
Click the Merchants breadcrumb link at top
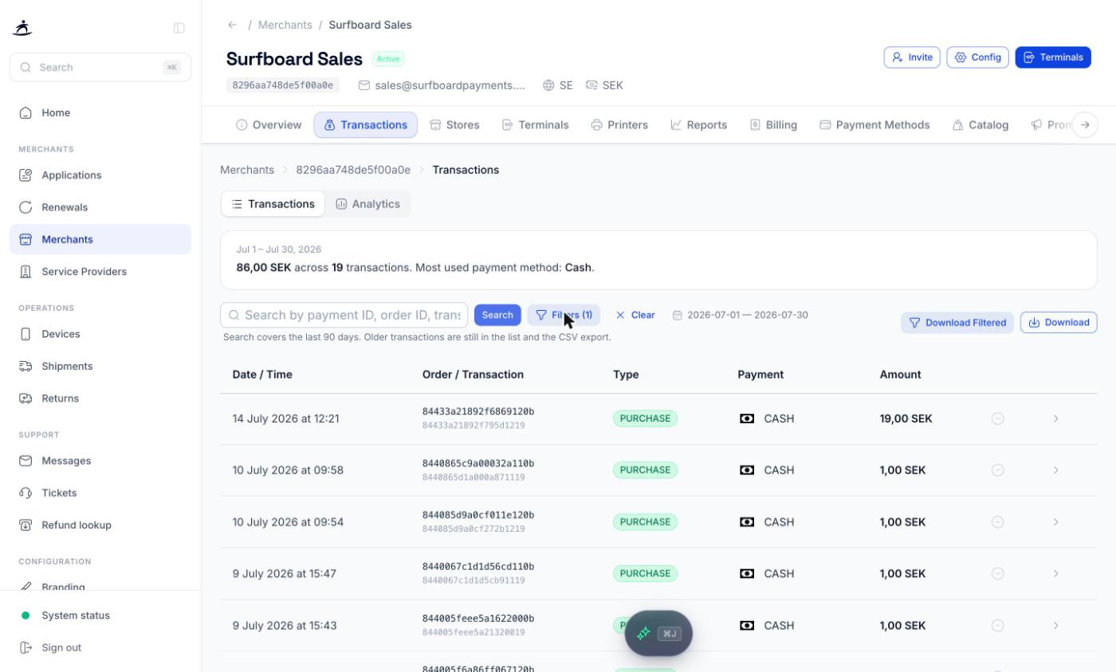pos(285,25)
